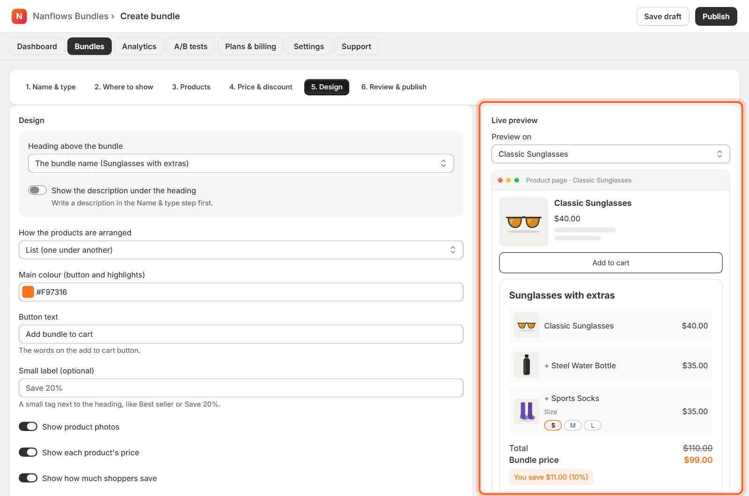The height and width of the screenshot is (496, 749).
Task: Select size M for Sports Socks
Action: coord(573,425)
